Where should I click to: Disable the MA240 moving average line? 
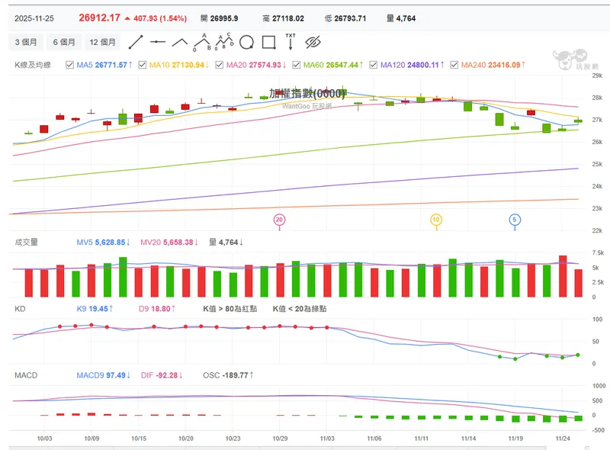click(454, 65)
